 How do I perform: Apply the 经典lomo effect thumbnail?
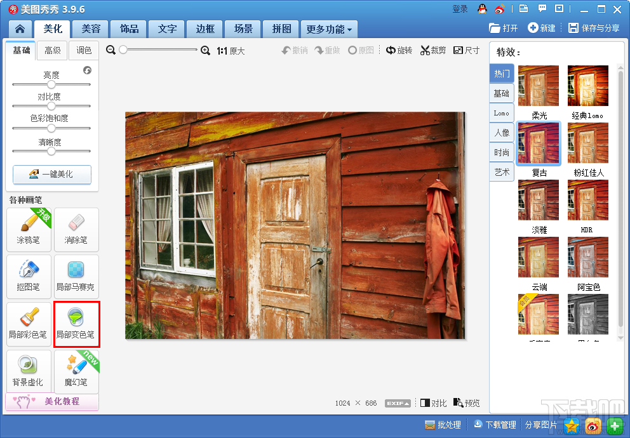pyautogui.click(x=588, y=86)
